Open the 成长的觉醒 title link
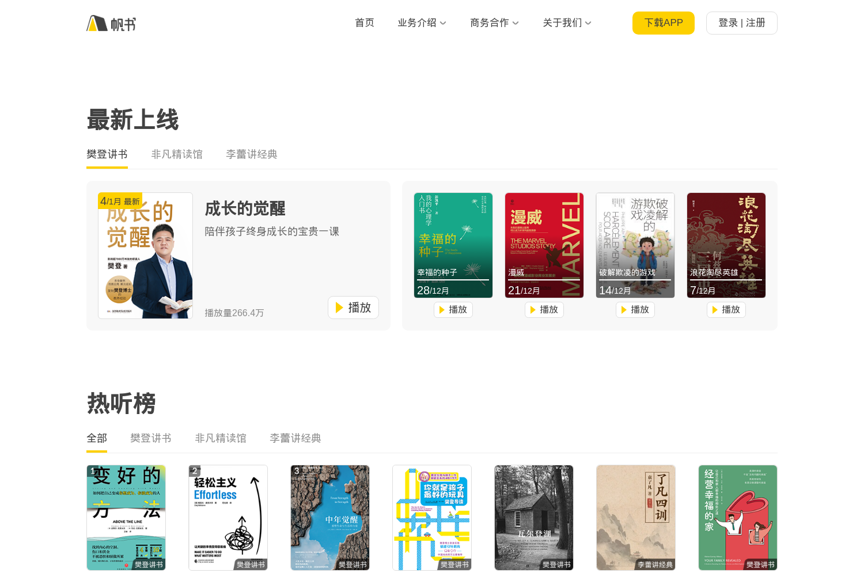 (245, 208)
